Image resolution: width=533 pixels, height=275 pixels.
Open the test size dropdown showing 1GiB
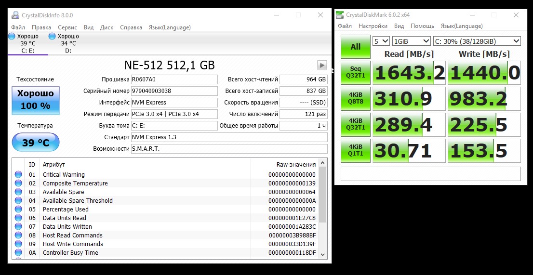[x=412, y=41]
